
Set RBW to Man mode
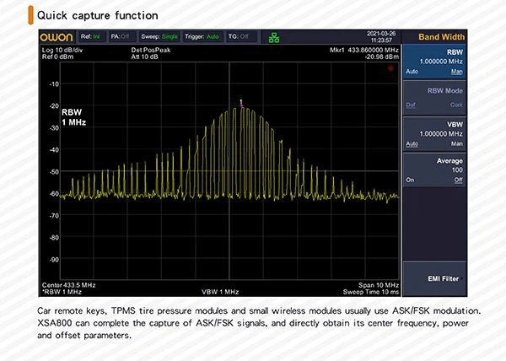pos(456,71)
